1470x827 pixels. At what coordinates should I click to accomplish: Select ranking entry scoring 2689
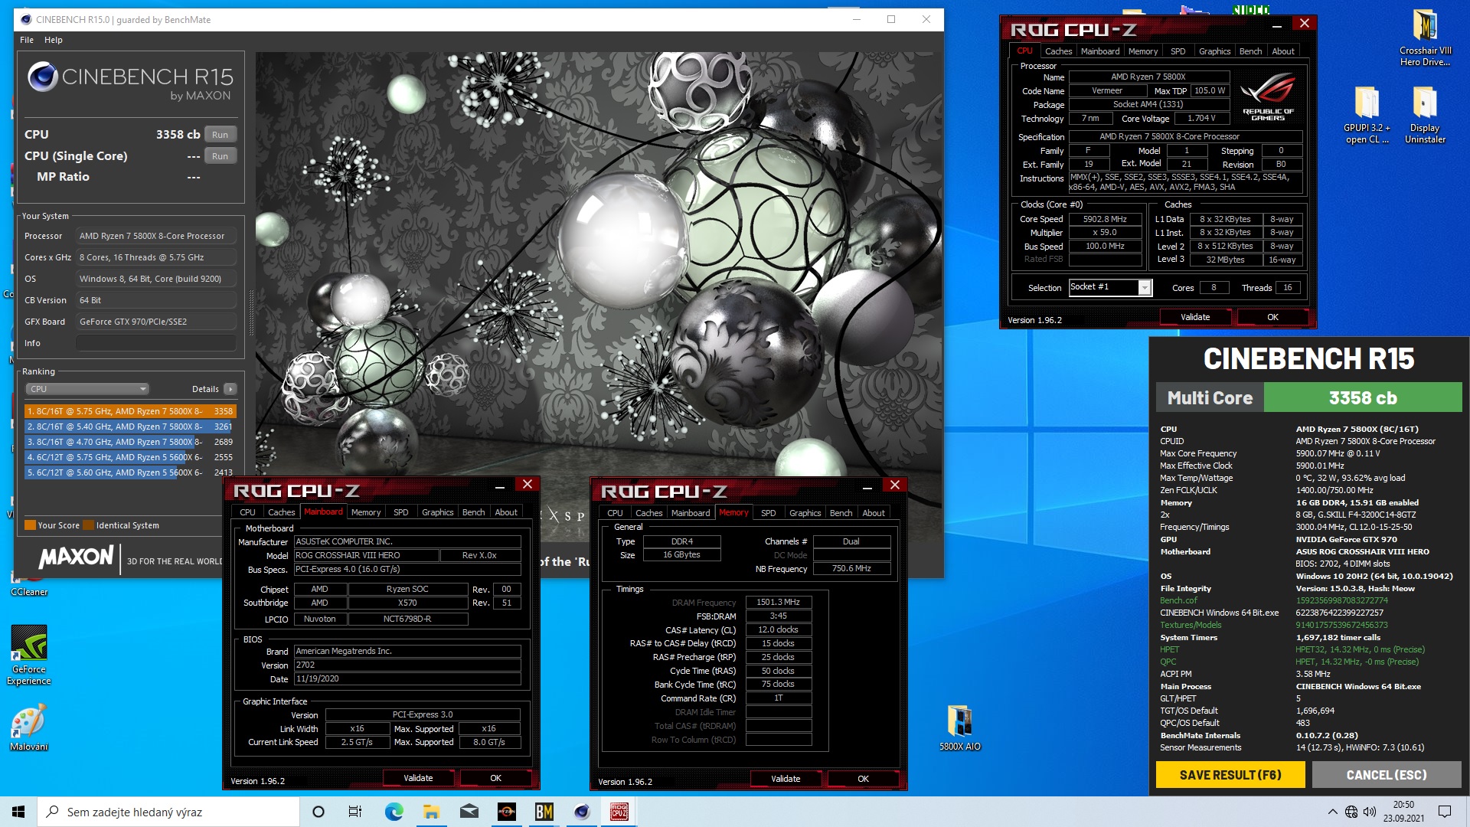pos(129,442)
